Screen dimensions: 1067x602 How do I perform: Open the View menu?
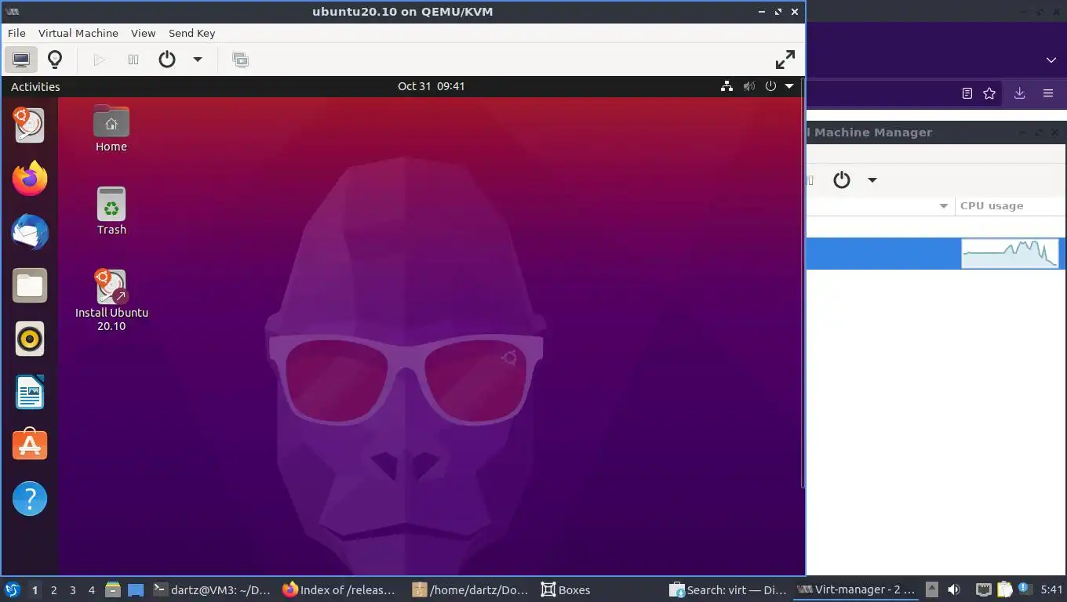point(144,33)
